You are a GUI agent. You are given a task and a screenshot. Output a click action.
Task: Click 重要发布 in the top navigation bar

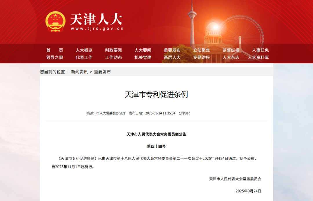click(172, 50)
